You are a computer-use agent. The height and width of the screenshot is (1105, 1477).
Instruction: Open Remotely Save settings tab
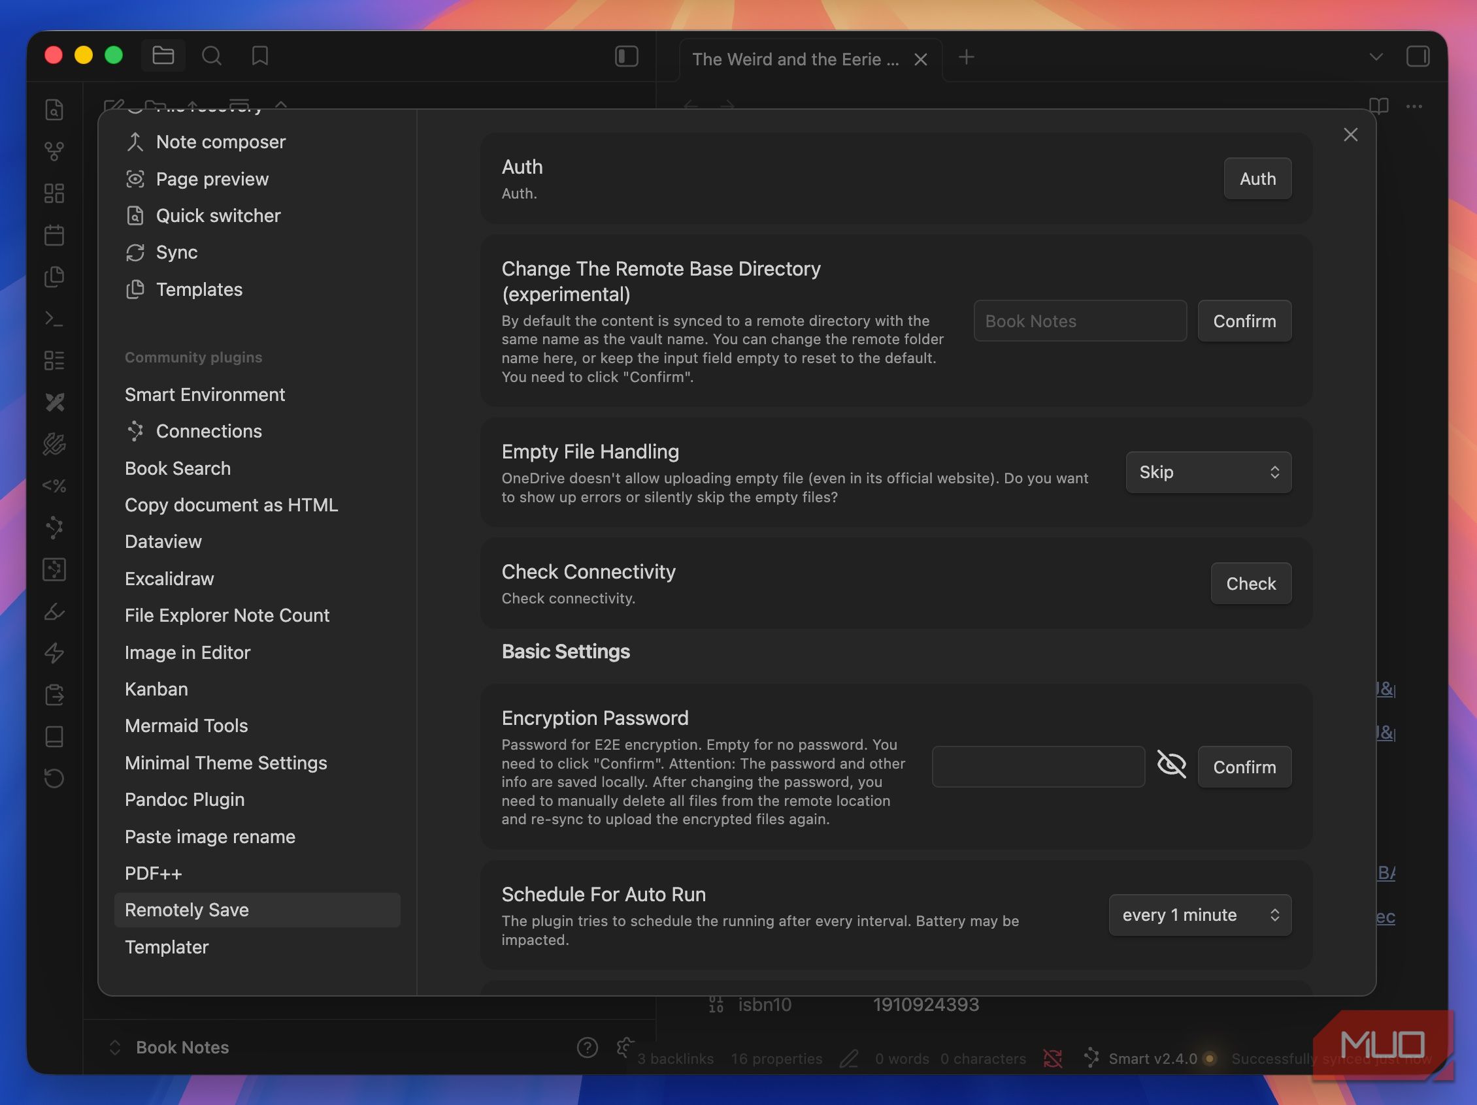pyautogui.click(x=257, y=910)
